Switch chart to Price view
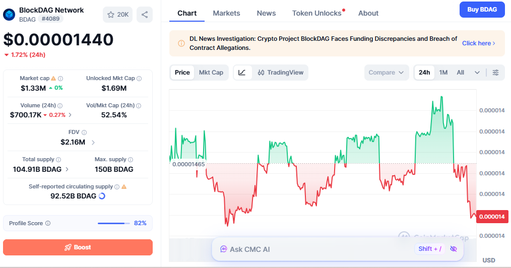This screenshot has width=511, height=268. [182, 73]
